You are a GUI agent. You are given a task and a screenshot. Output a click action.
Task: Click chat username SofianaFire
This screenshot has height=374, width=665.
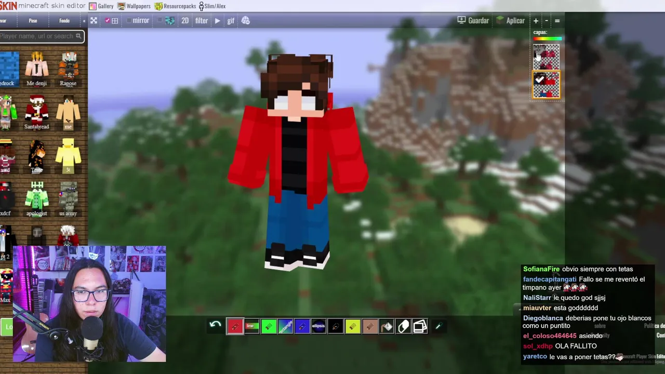click(x=541, y=269)
